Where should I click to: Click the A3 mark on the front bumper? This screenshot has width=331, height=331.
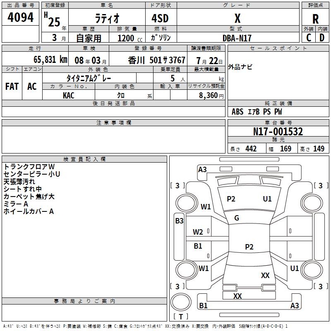point(202,169)
